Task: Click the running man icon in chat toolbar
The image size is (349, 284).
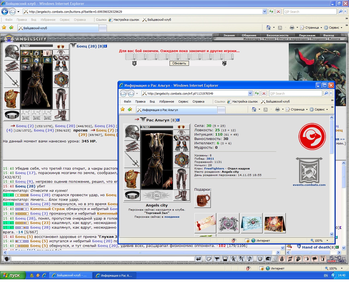Action: tap(233, 259)
